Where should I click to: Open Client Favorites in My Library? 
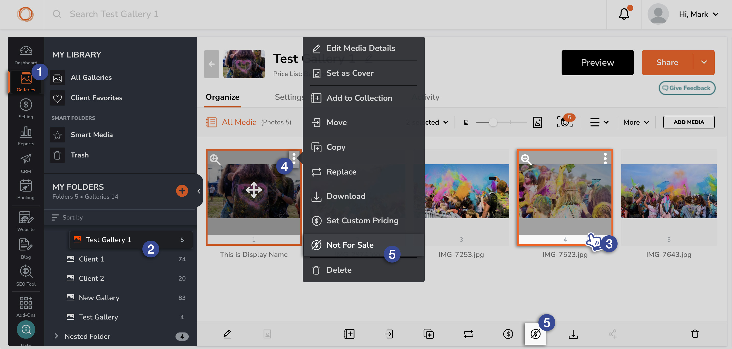(87, 98)
